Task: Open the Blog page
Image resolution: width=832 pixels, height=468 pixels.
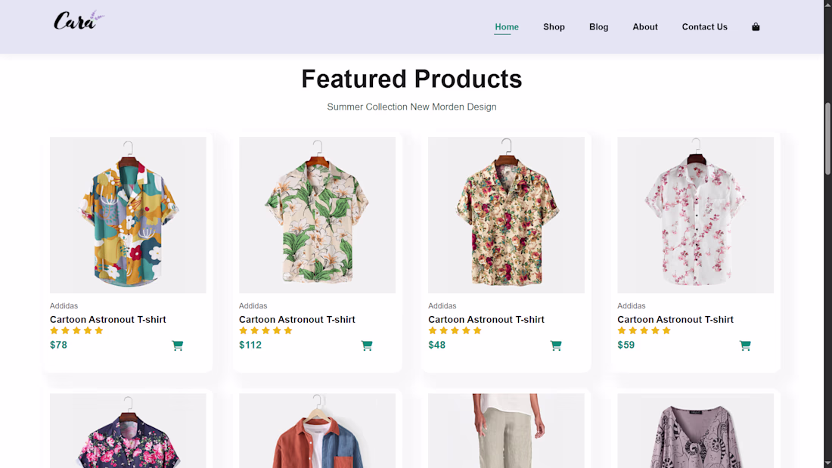Action: pyautogui.click(x=598, y=27)
